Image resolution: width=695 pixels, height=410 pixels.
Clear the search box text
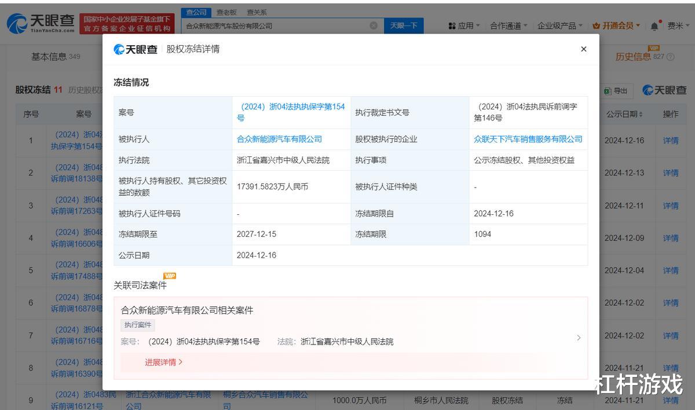(374, 25)
